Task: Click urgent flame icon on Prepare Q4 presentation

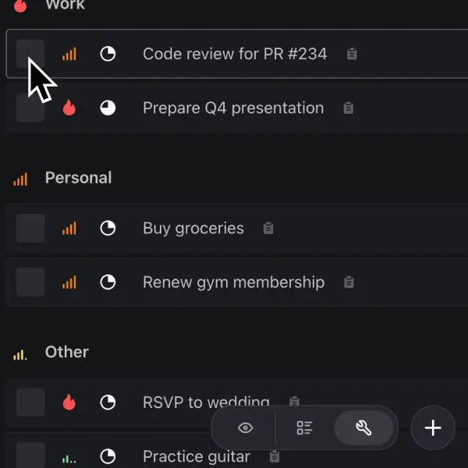Action: pos(69,108)
